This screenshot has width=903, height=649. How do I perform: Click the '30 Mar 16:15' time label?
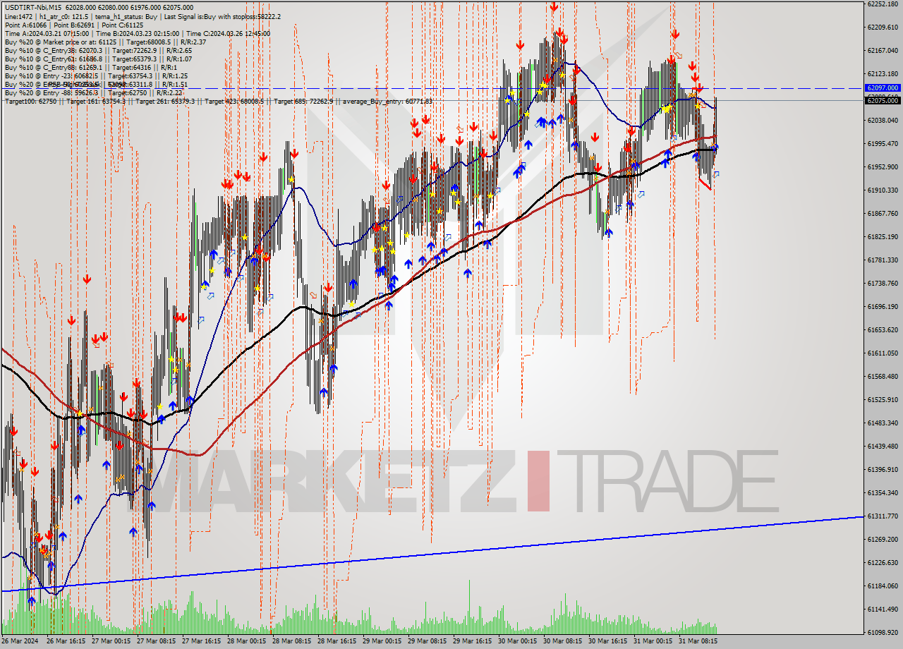coord(607,641)
